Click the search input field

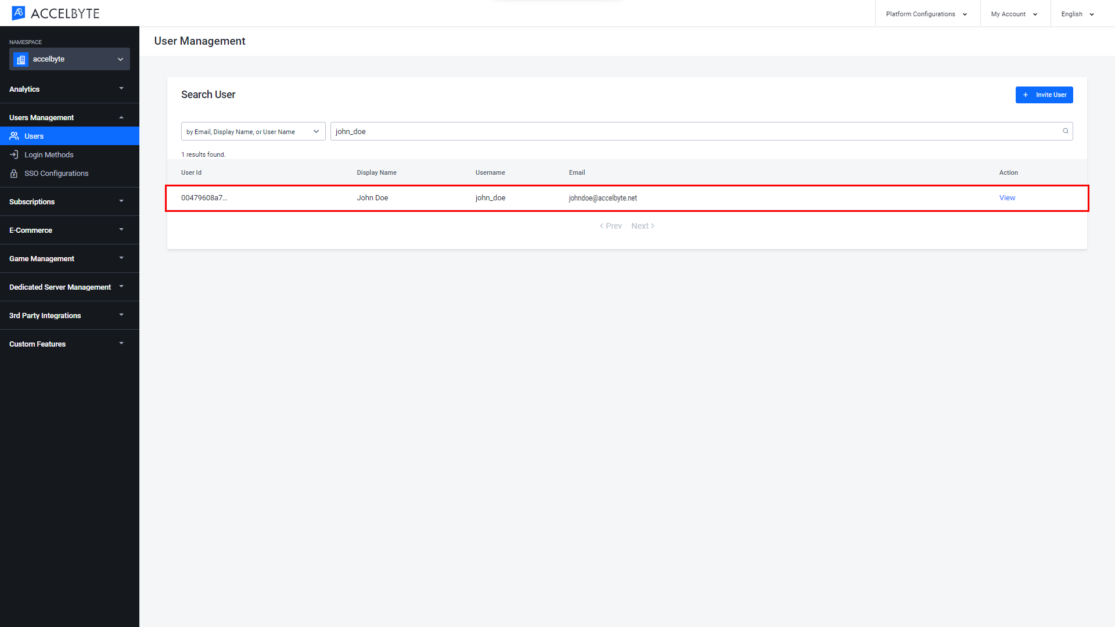point(699,131)
